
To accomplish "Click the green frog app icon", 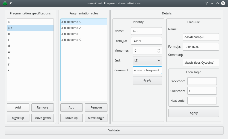I will [5, 3].
